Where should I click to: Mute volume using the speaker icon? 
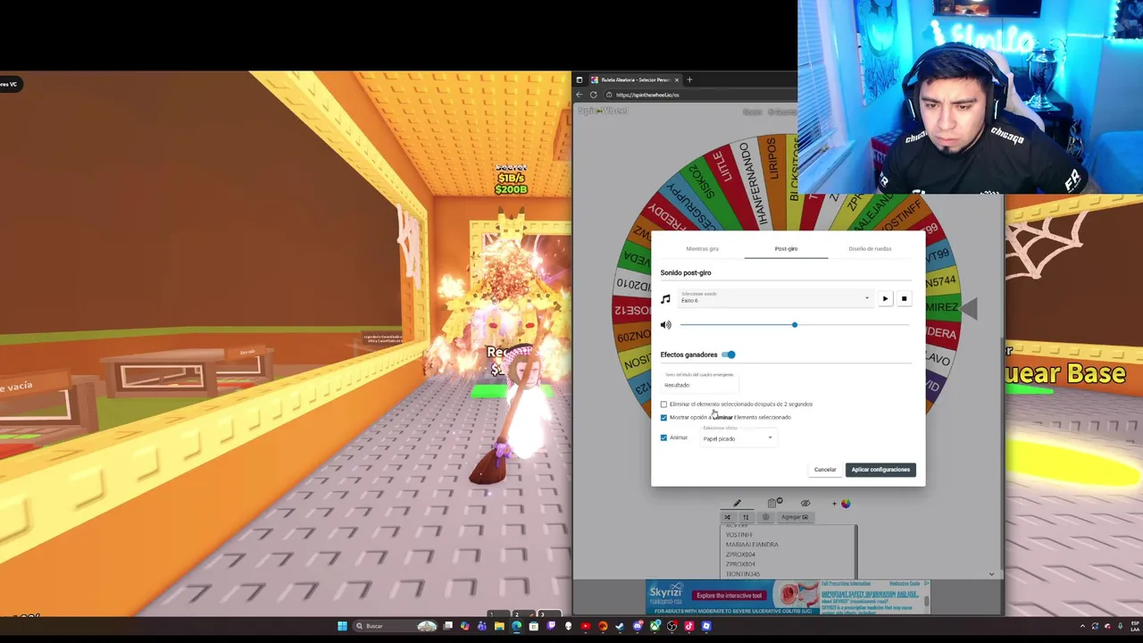665,325
